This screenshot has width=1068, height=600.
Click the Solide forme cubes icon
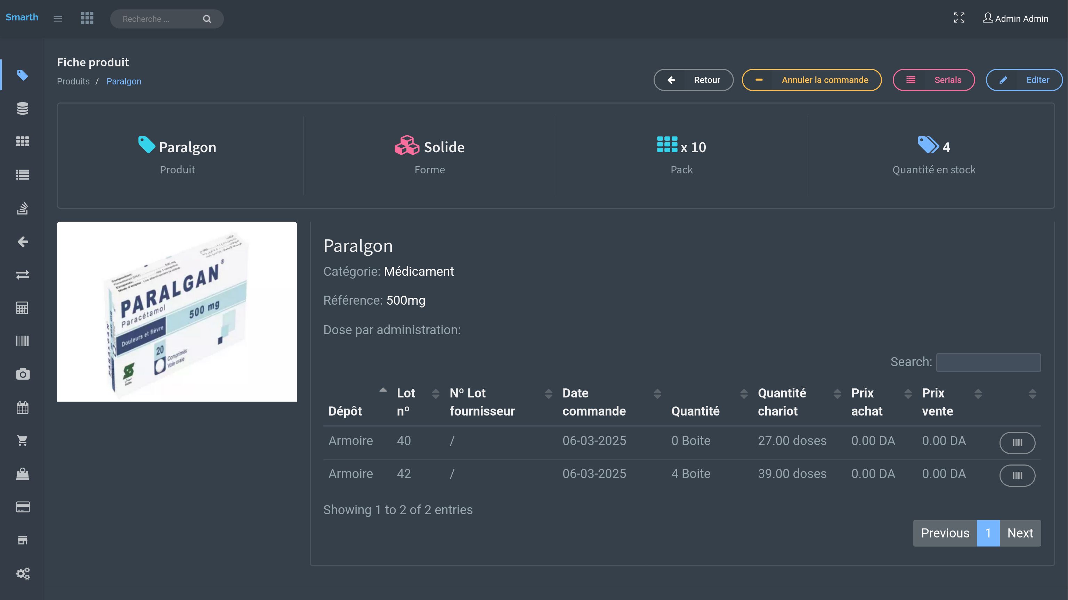coord(407,145)
